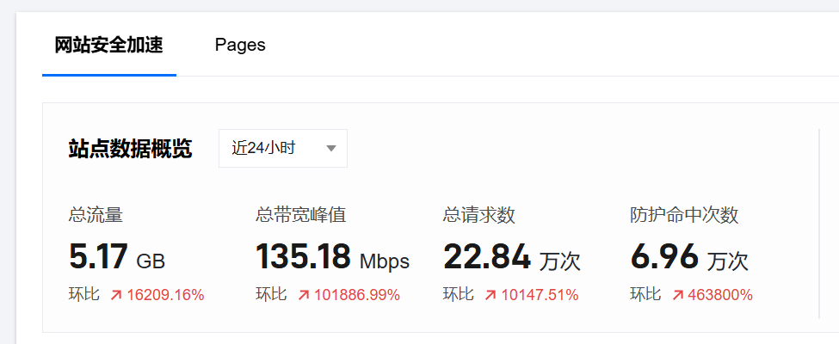Screen dimensions: 839x344
Task: Click the red arrow beside 463800%
Action: coord(678,295)
